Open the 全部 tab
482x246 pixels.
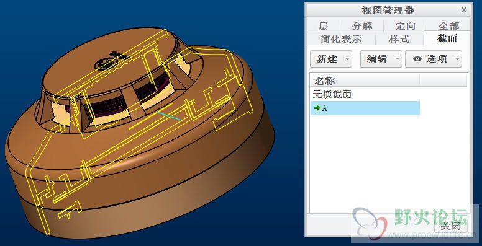click(449, 26)
